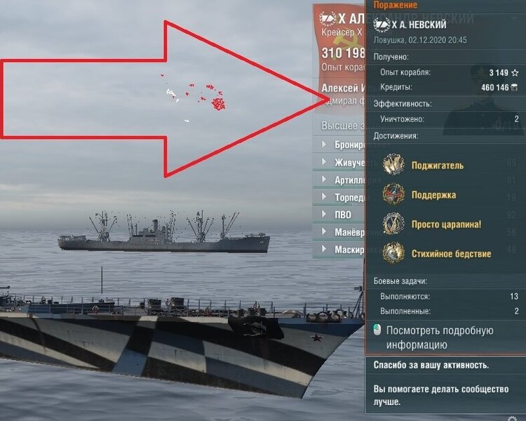The image size is (526, 421).
Task: Click the Поражение battle result header
Action: pos(395,5)
